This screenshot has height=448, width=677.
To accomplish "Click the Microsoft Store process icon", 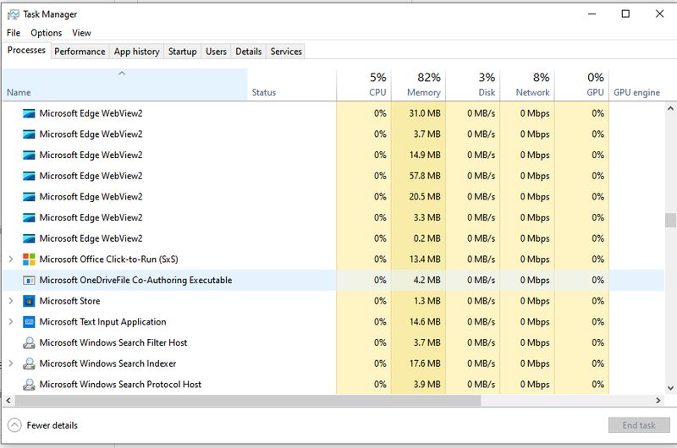I will coord(30,301).
